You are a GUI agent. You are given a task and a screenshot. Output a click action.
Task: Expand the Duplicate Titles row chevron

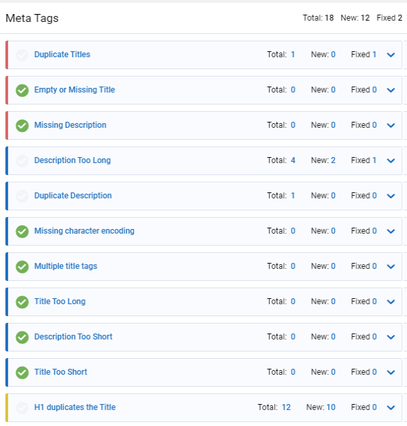[391, 55]
